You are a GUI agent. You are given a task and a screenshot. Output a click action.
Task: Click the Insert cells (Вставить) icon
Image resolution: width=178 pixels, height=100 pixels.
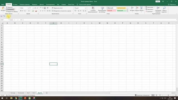[x=132, y=8]
